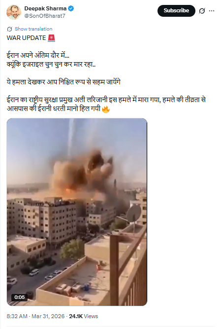The height and width of the screenshot is (329, 220).
Task: Open the 8:32 AM · Mar 31, 2026 timestamp
Action: tap(35, 316)
